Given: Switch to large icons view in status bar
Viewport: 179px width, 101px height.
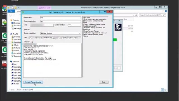Looking at the screenshot, I should (x=165, y=90).
